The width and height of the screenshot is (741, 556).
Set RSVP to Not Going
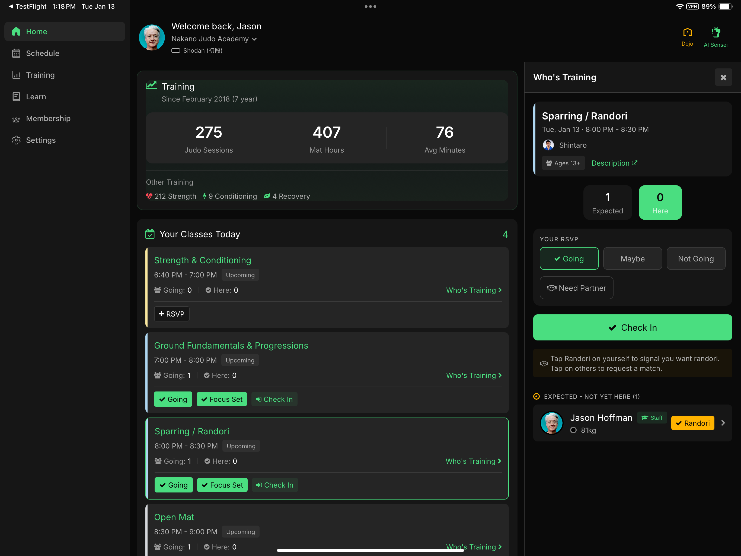[x=696, y=258]
